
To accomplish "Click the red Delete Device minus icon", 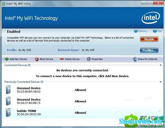I will click(x=62, y=59).
